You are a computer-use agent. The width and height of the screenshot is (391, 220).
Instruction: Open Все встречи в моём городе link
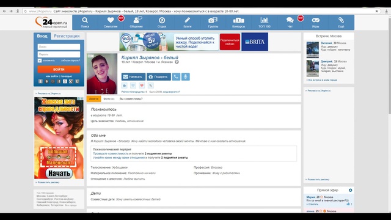pos(322,80)
